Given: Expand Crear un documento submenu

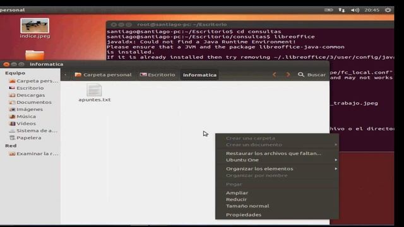Looking at the screenshot, I should coord(277,144).
